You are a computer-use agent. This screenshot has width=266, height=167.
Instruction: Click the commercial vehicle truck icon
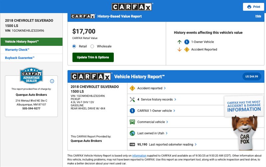(132, 122)
